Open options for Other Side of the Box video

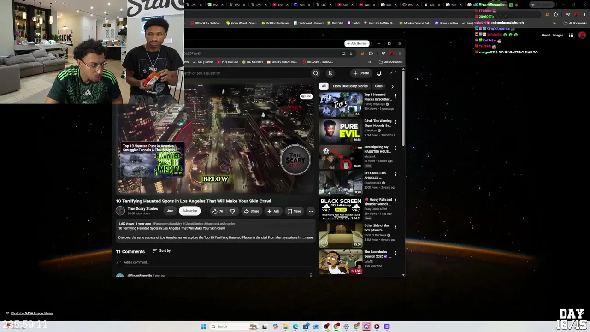coord(395,227)
